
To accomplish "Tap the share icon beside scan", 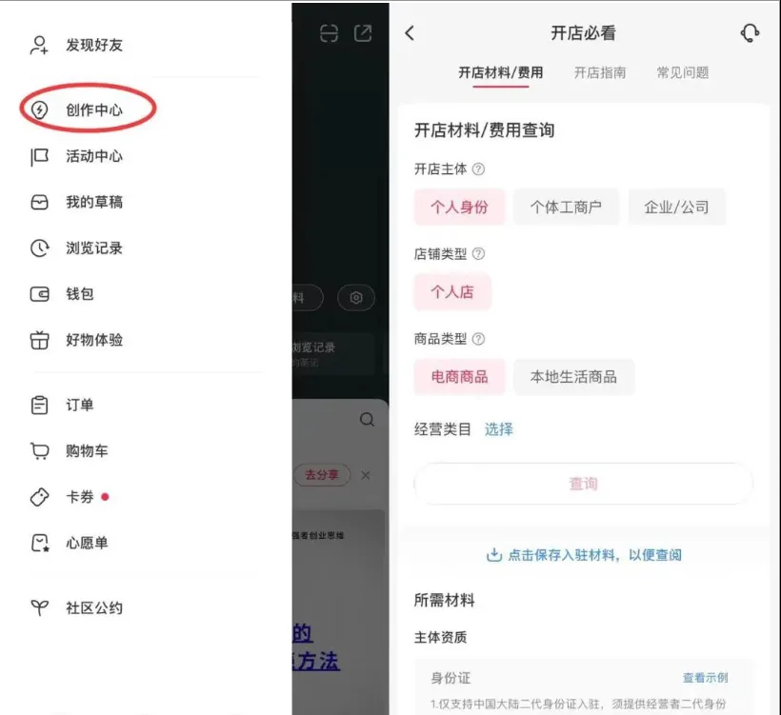I will click(363, 33).
